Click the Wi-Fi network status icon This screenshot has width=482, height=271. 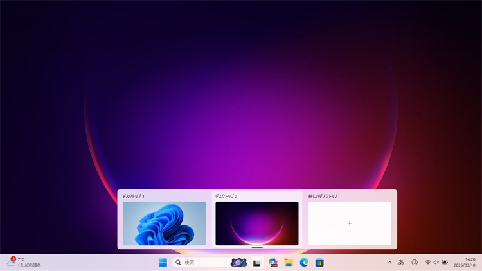coord(428,262)
